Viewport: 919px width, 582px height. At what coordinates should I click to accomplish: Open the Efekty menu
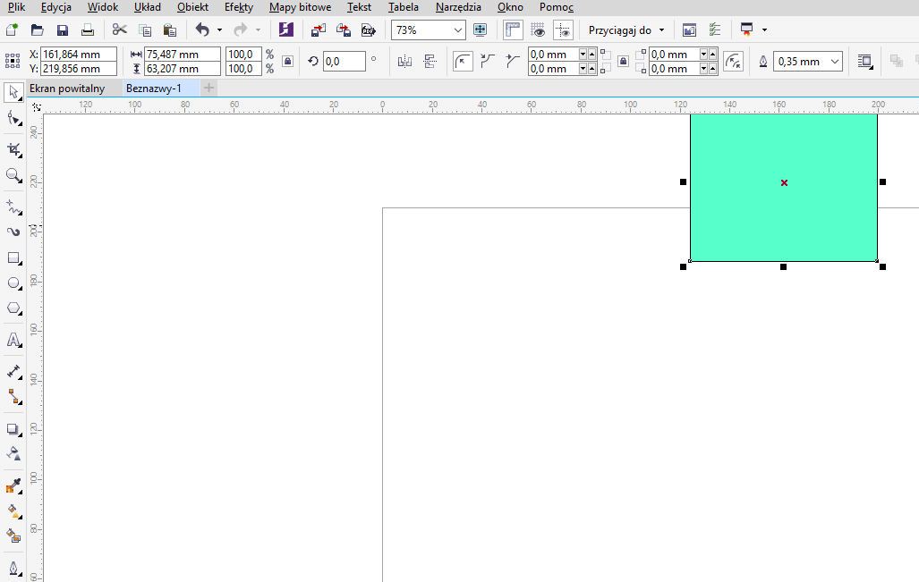tap(238, 7)
